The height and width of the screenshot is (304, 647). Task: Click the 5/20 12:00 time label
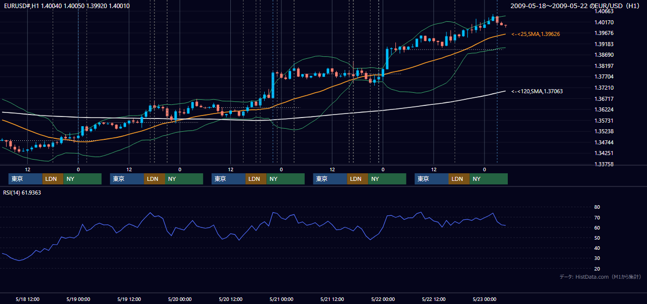pos(230,299)
